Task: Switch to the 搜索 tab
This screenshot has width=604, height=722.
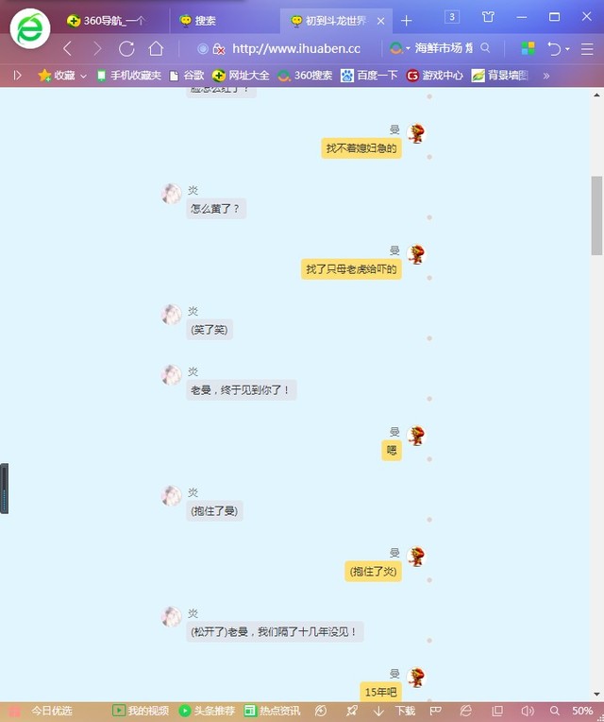Action: [x=205, y=20]
